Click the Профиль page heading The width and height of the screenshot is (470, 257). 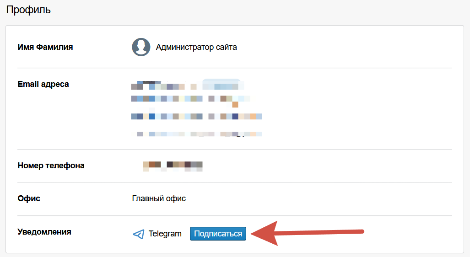pyautogui.click(x=28, y=10)
